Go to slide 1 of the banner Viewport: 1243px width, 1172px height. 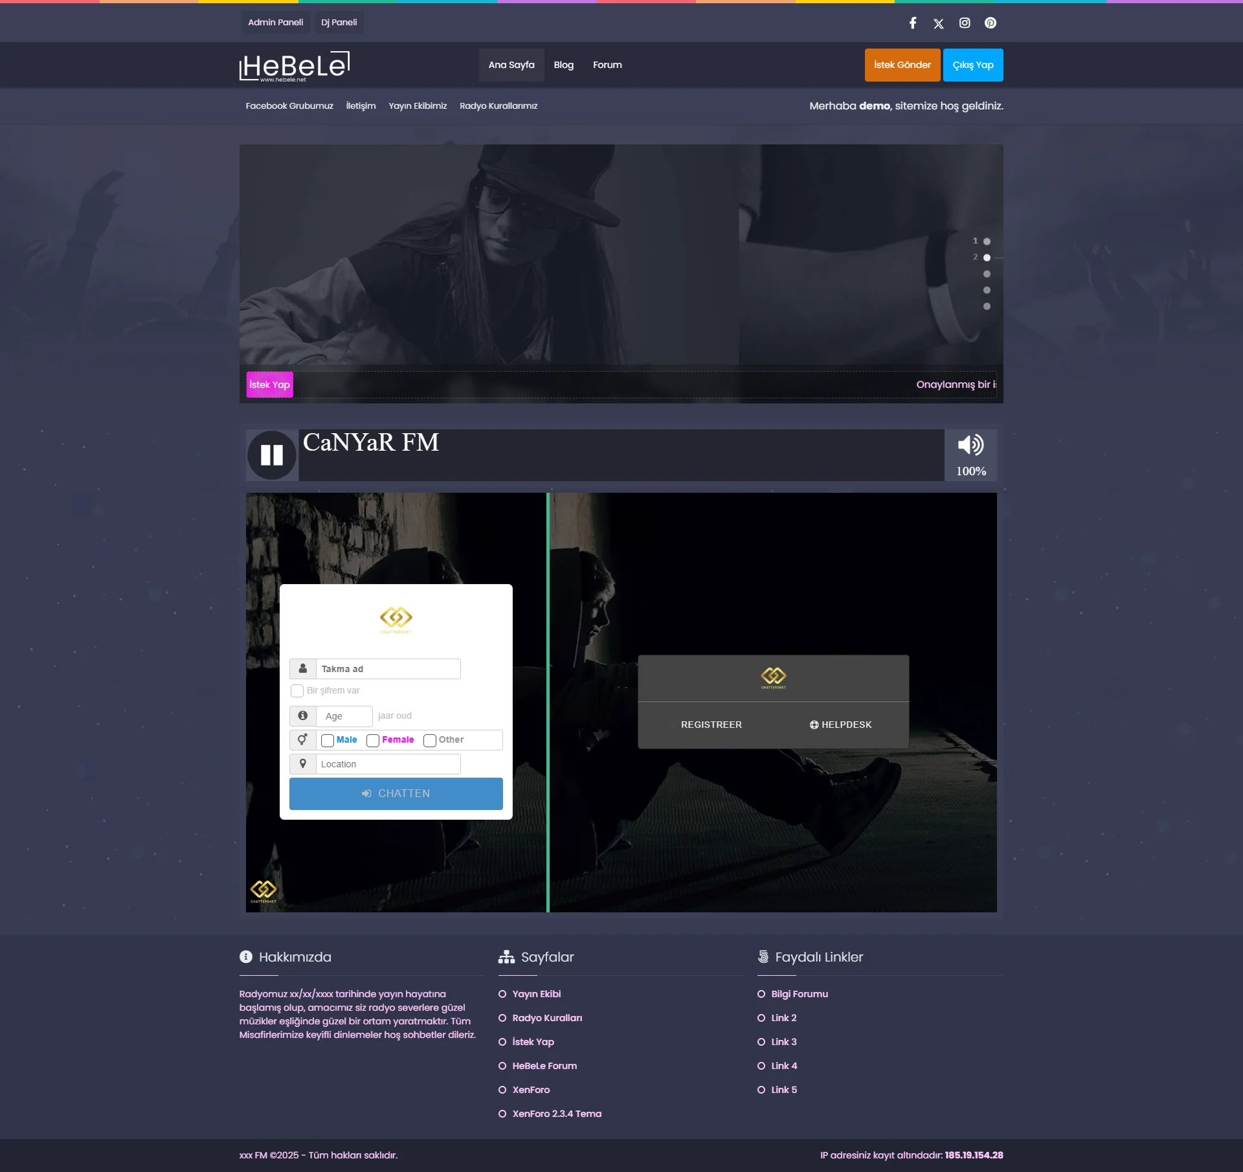point(987,242)
